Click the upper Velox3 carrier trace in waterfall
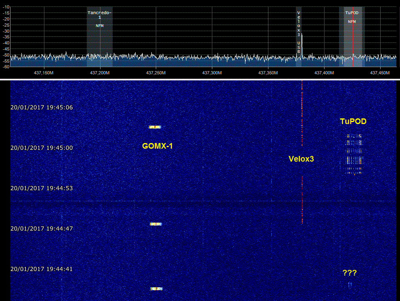The image size is (400, 301). (302, 113)
